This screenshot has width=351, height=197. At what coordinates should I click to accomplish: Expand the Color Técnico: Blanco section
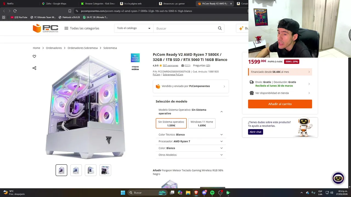coord(191,135)
